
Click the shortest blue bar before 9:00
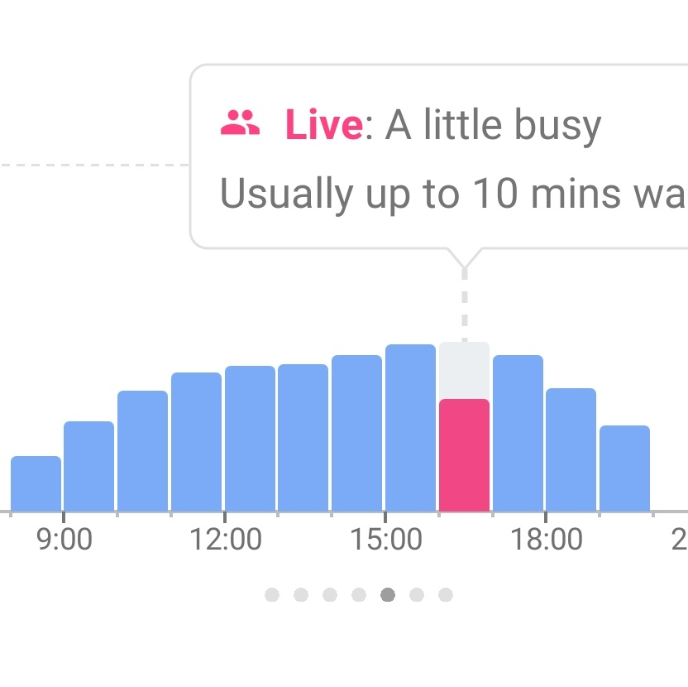pyautogui.click(x=36, y=483)
